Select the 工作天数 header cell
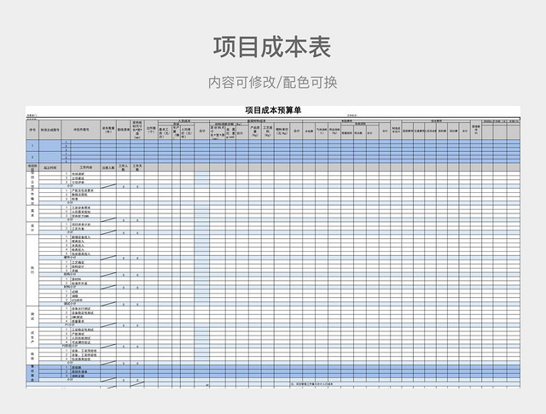The image size is (546, 414). (137, 167)
